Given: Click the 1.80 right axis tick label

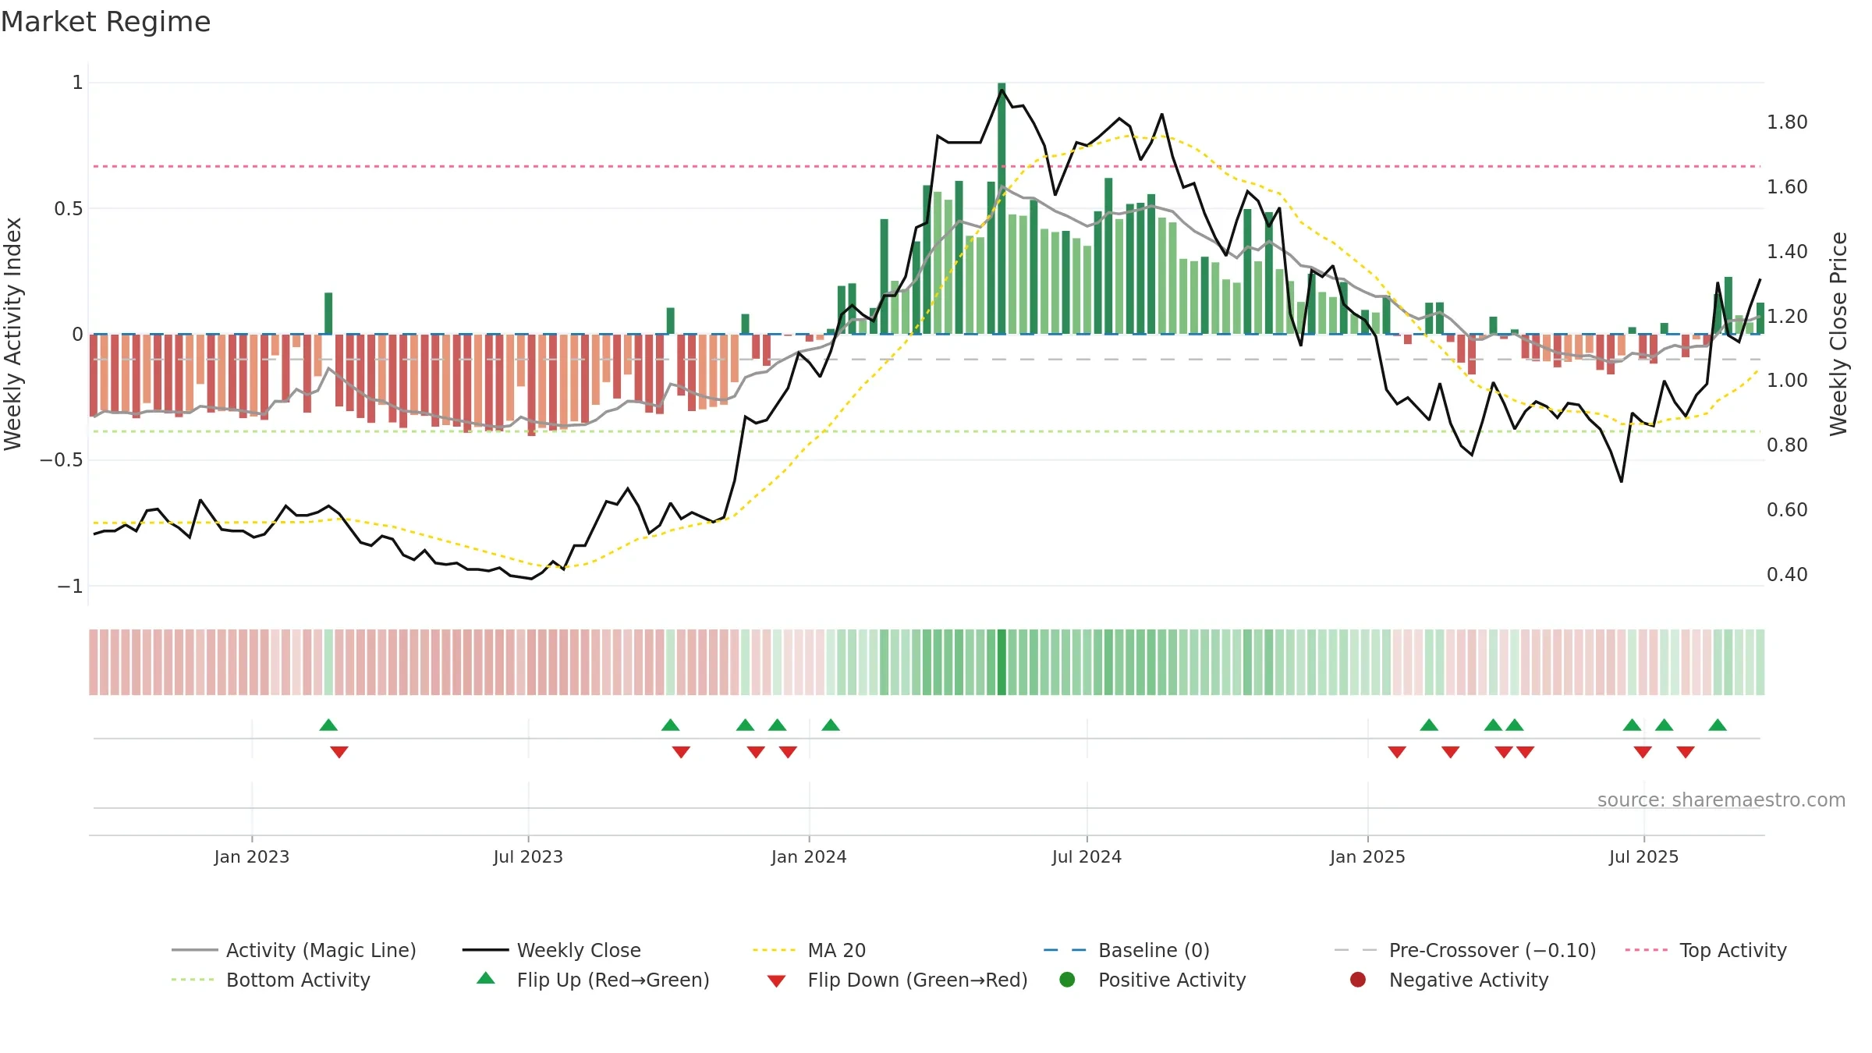Looking at the screenshot, I should pyautogui.click(x=1787, y=122).
